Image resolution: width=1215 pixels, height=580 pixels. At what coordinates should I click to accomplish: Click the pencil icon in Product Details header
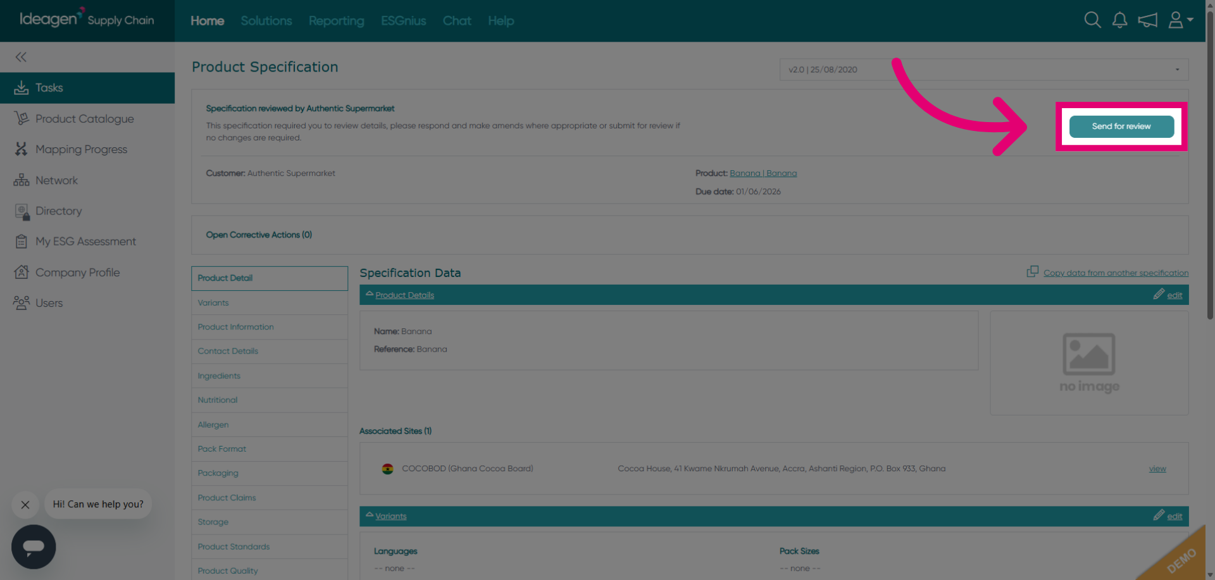coord(1158,294)
